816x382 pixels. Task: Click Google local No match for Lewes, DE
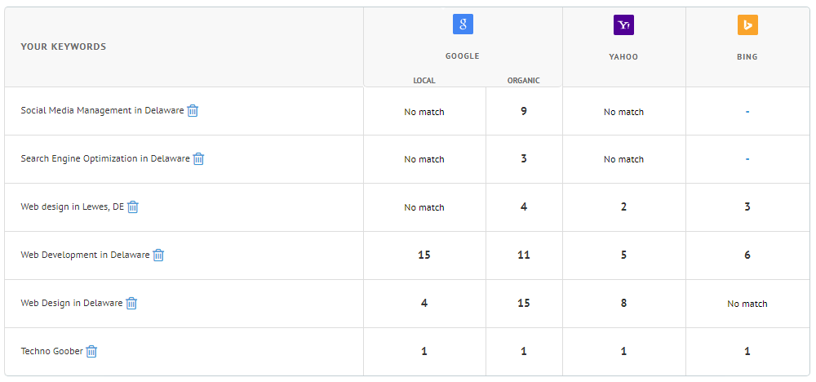pos(424,207)
